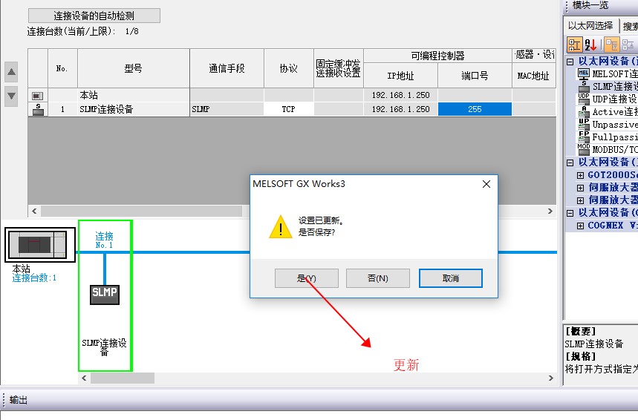Viewport: 638px width, 420px height.
Task: Expand the COGNEX node
Action: pos(580,226)
